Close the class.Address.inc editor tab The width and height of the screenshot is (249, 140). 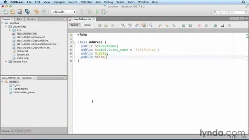click(x=94, y=19)
